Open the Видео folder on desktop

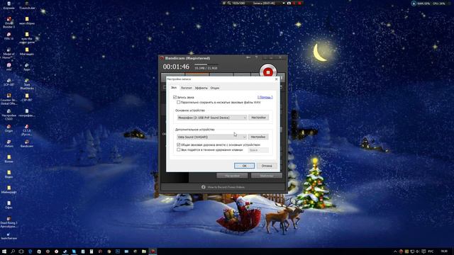pos(9,174)
